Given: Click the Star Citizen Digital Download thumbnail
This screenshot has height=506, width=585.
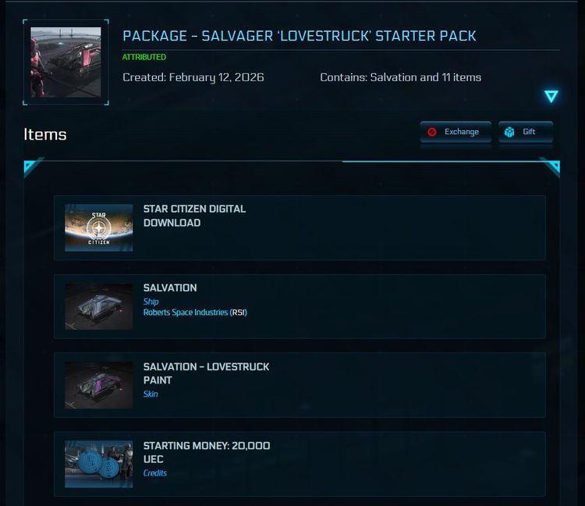Looking at the screenshot, I should pyautogui.click(x=99, y=228).
